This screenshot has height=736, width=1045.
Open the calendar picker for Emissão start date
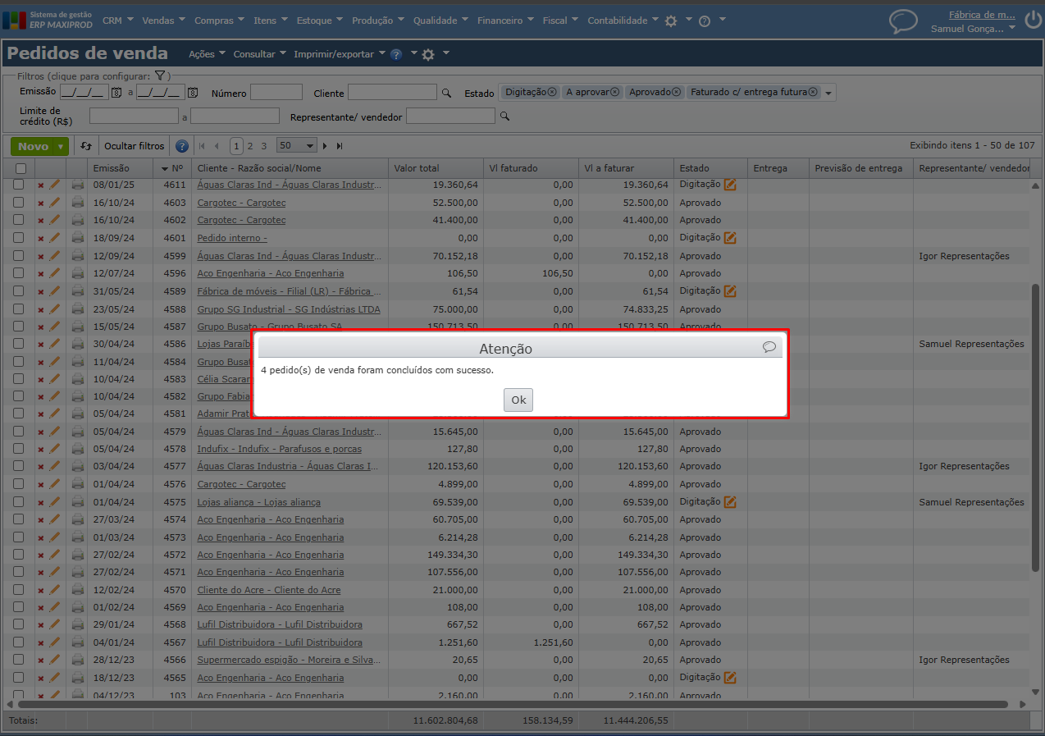pos(116,93)
